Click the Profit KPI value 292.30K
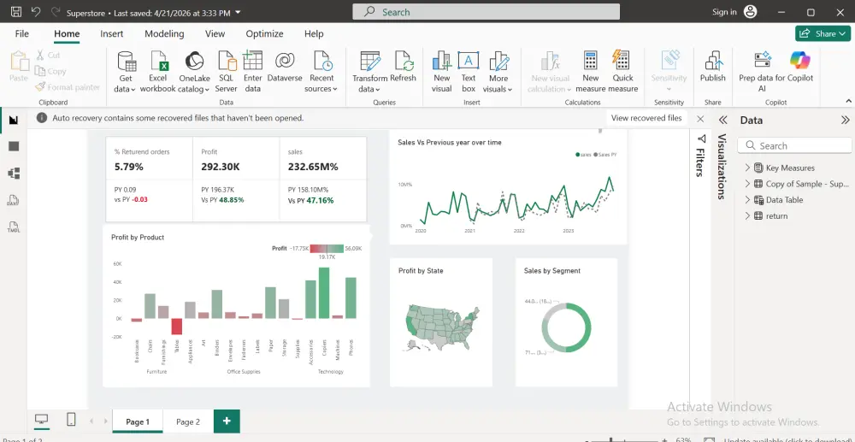Screen dimensions: 855x442 tap(221, 167)
